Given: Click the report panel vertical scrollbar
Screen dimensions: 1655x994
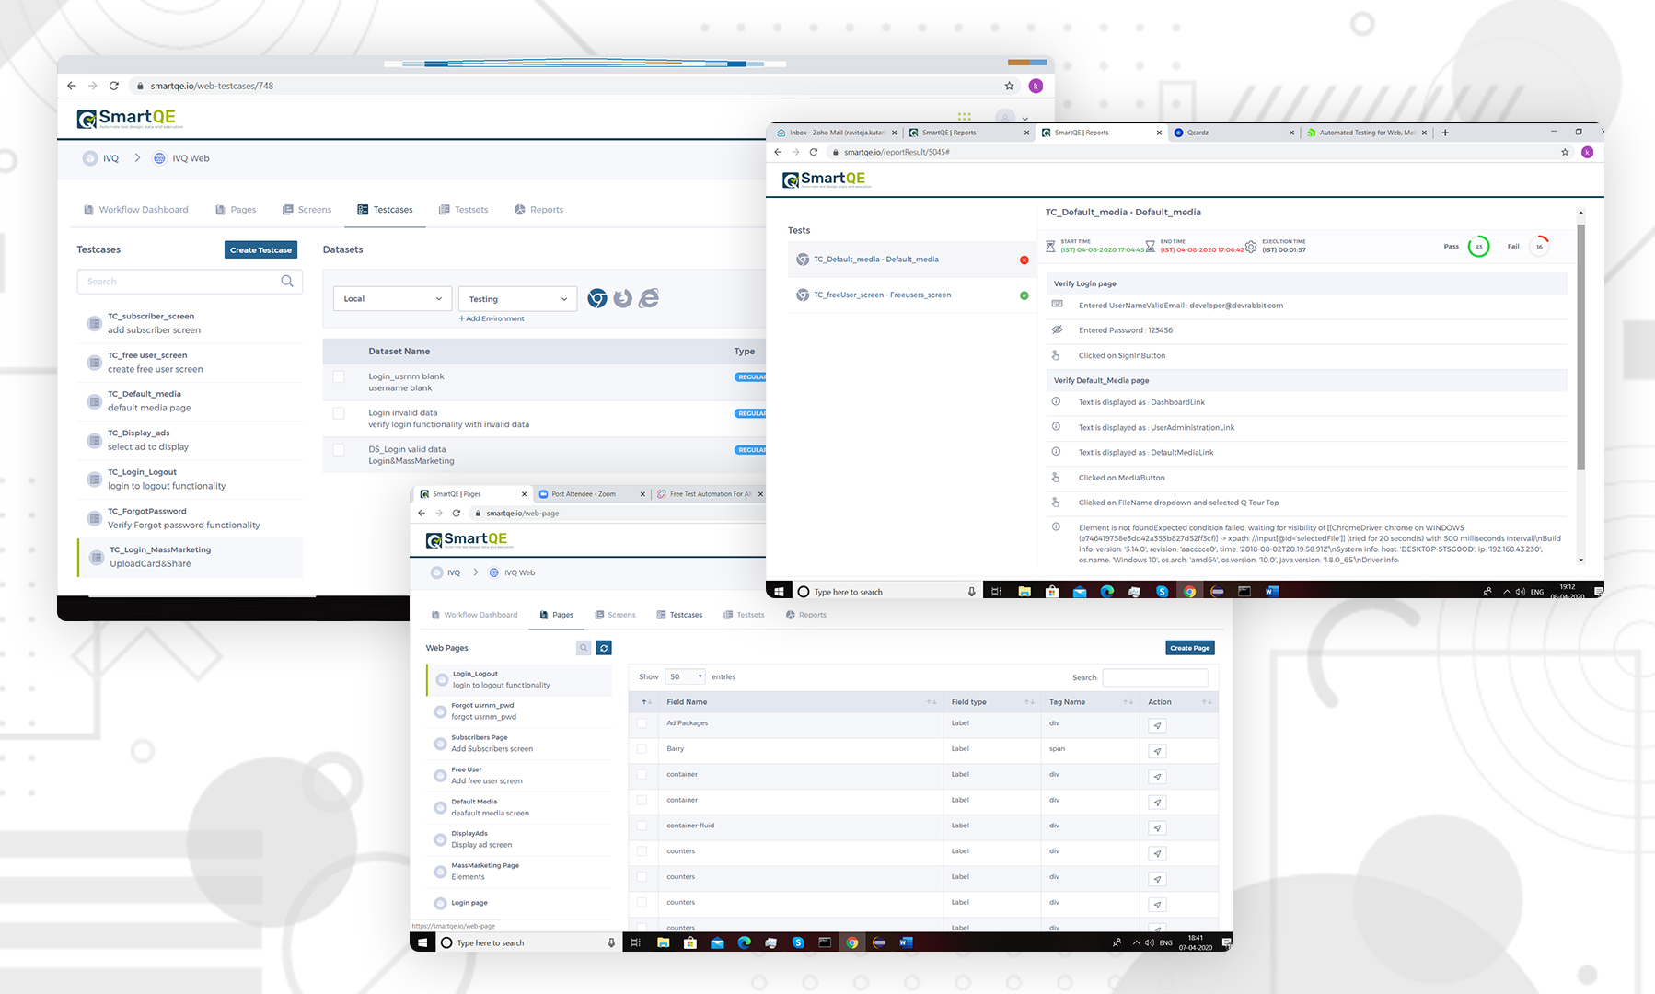Looking at the screenshot, I should 1581,348.
